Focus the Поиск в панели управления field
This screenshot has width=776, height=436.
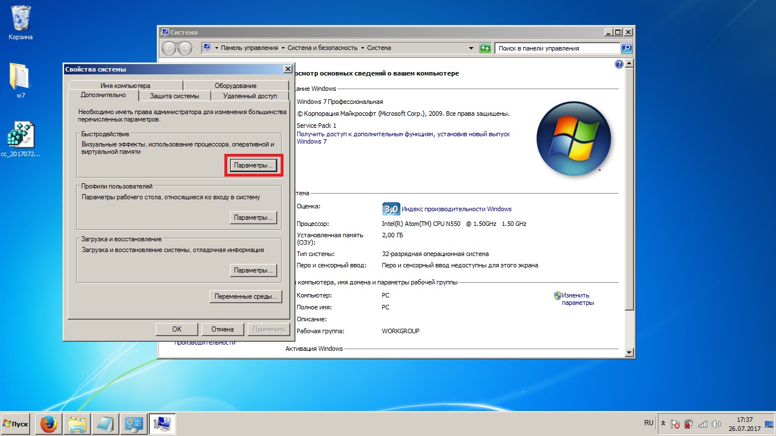[x=558, y=48]
